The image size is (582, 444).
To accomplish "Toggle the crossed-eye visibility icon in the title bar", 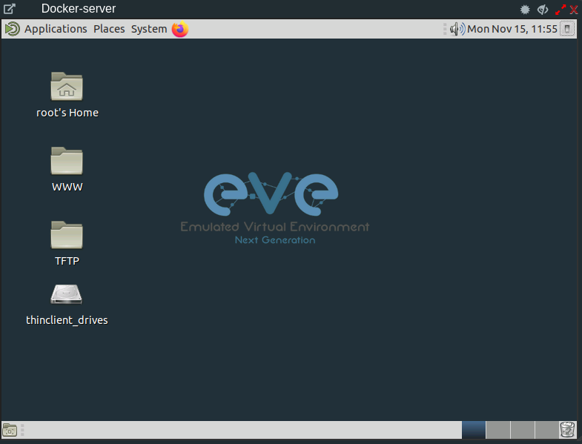I will [x=543, y=10].
